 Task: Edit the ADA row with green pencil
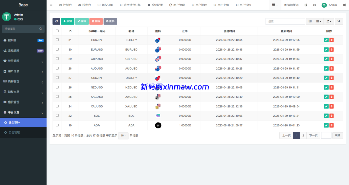326,125
